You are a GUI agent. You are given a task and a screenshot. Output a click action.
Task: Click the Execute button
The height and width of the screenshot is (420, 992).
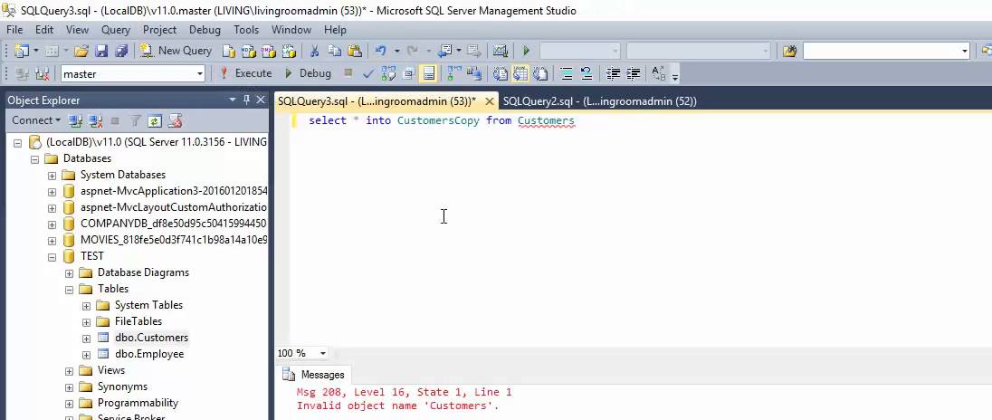245,73
